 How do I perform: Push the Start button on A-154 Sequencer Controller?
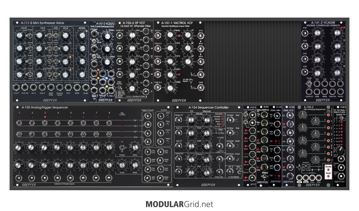(237, 120)
